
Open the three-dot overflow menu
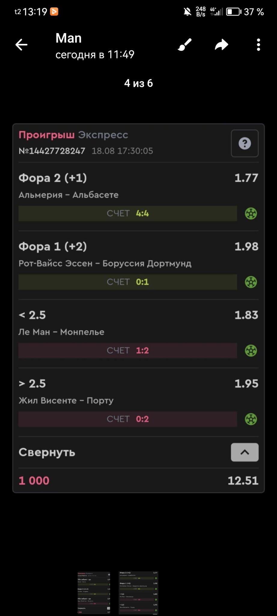click(x=258, y=45)
